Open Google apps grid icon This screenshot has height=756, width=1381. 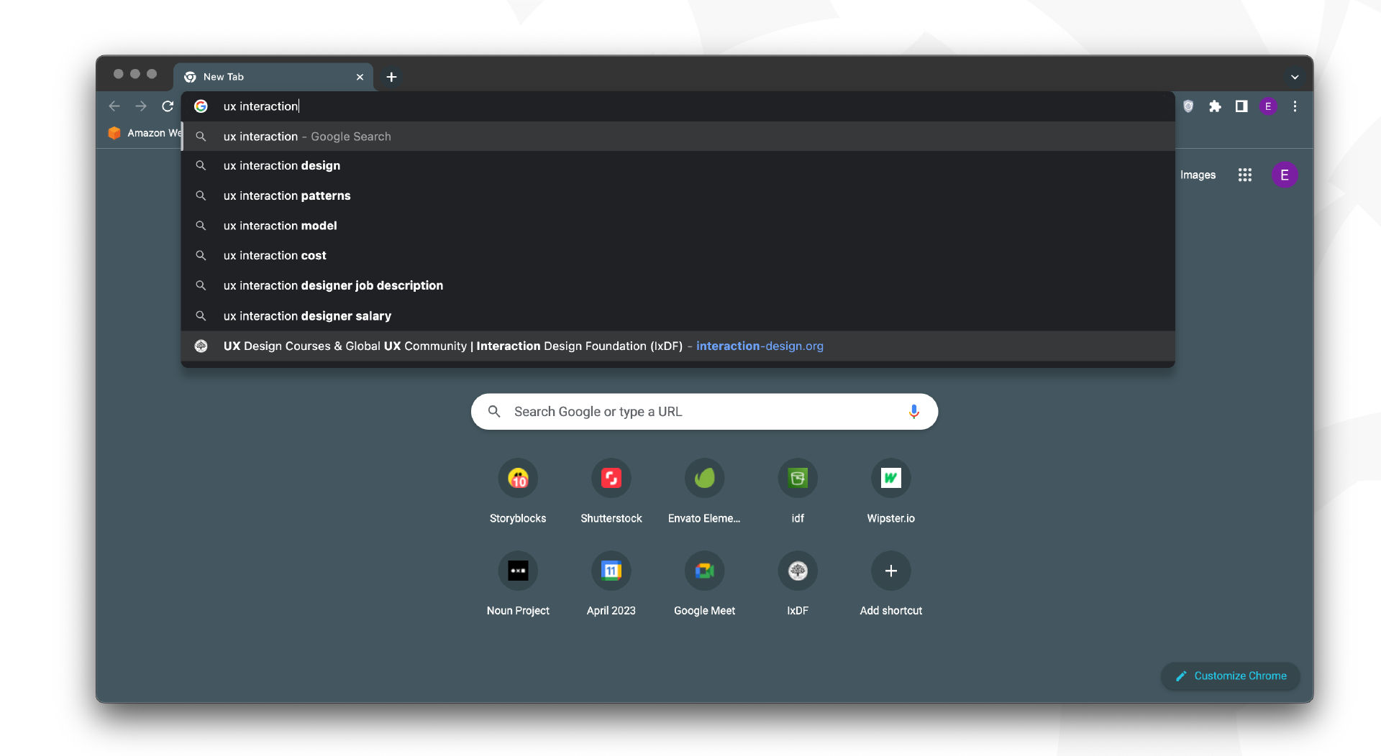tap(1245, 175)
